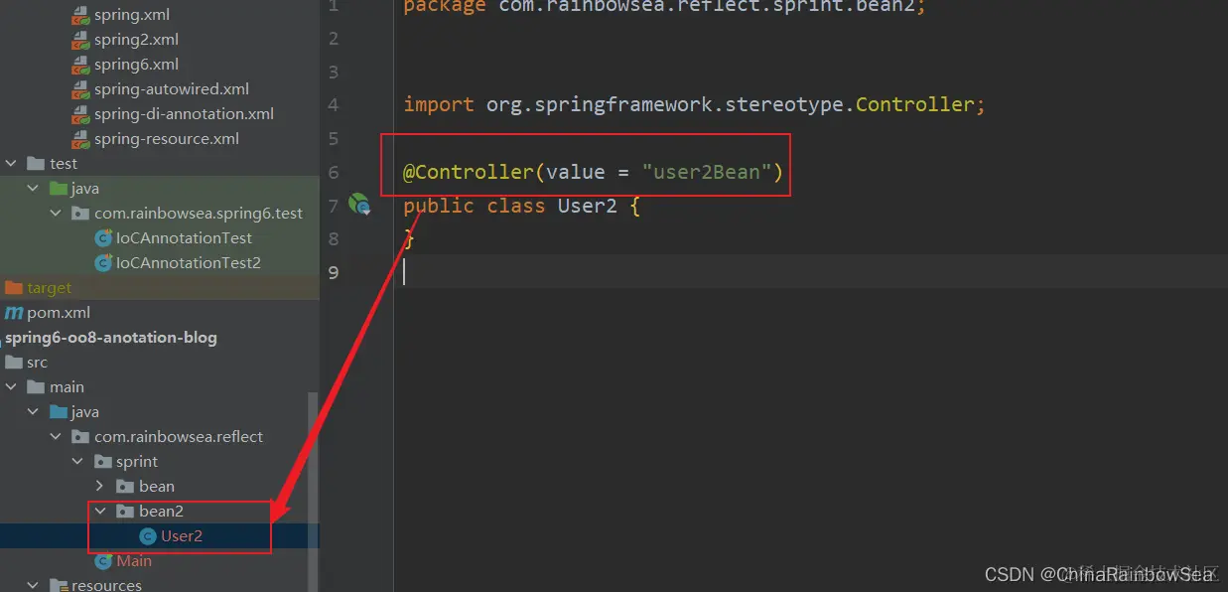Click Spring bean gutter icon on line 7
The image size is (1228, 592).
tap(358, 205)
